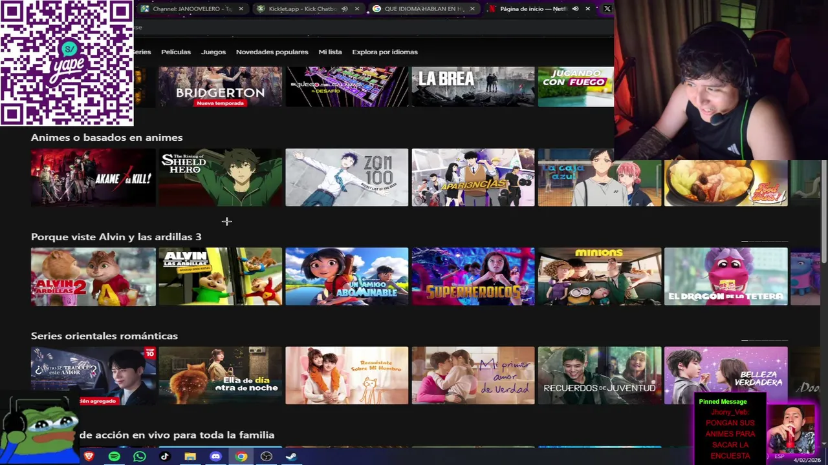Mute the Kicklet.app tab audio icon
Screen dimensions: 828x465
[x=344, y=9]
